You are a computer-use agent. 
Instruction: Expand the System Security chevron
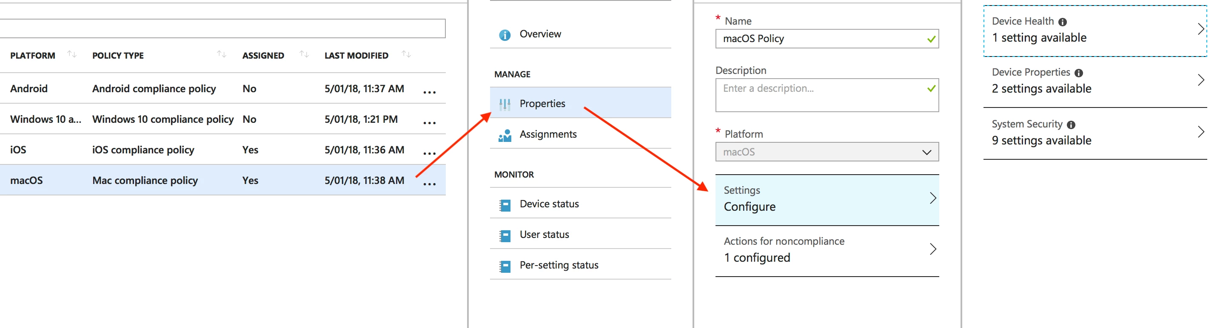[x=1200, y=132]
